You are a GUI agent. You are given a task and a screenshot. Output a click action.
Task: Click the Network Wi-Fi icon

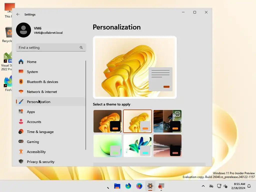21,91
